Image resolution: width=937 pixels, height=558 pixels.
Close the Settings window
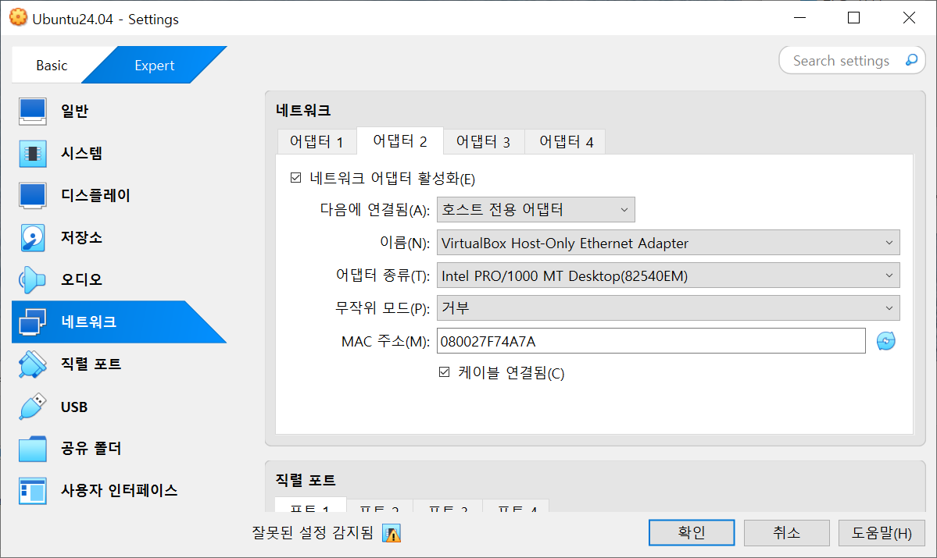tap(909, 18)
